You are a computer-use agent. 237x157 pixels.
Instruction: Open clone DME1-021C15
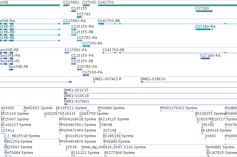(76, 90)
